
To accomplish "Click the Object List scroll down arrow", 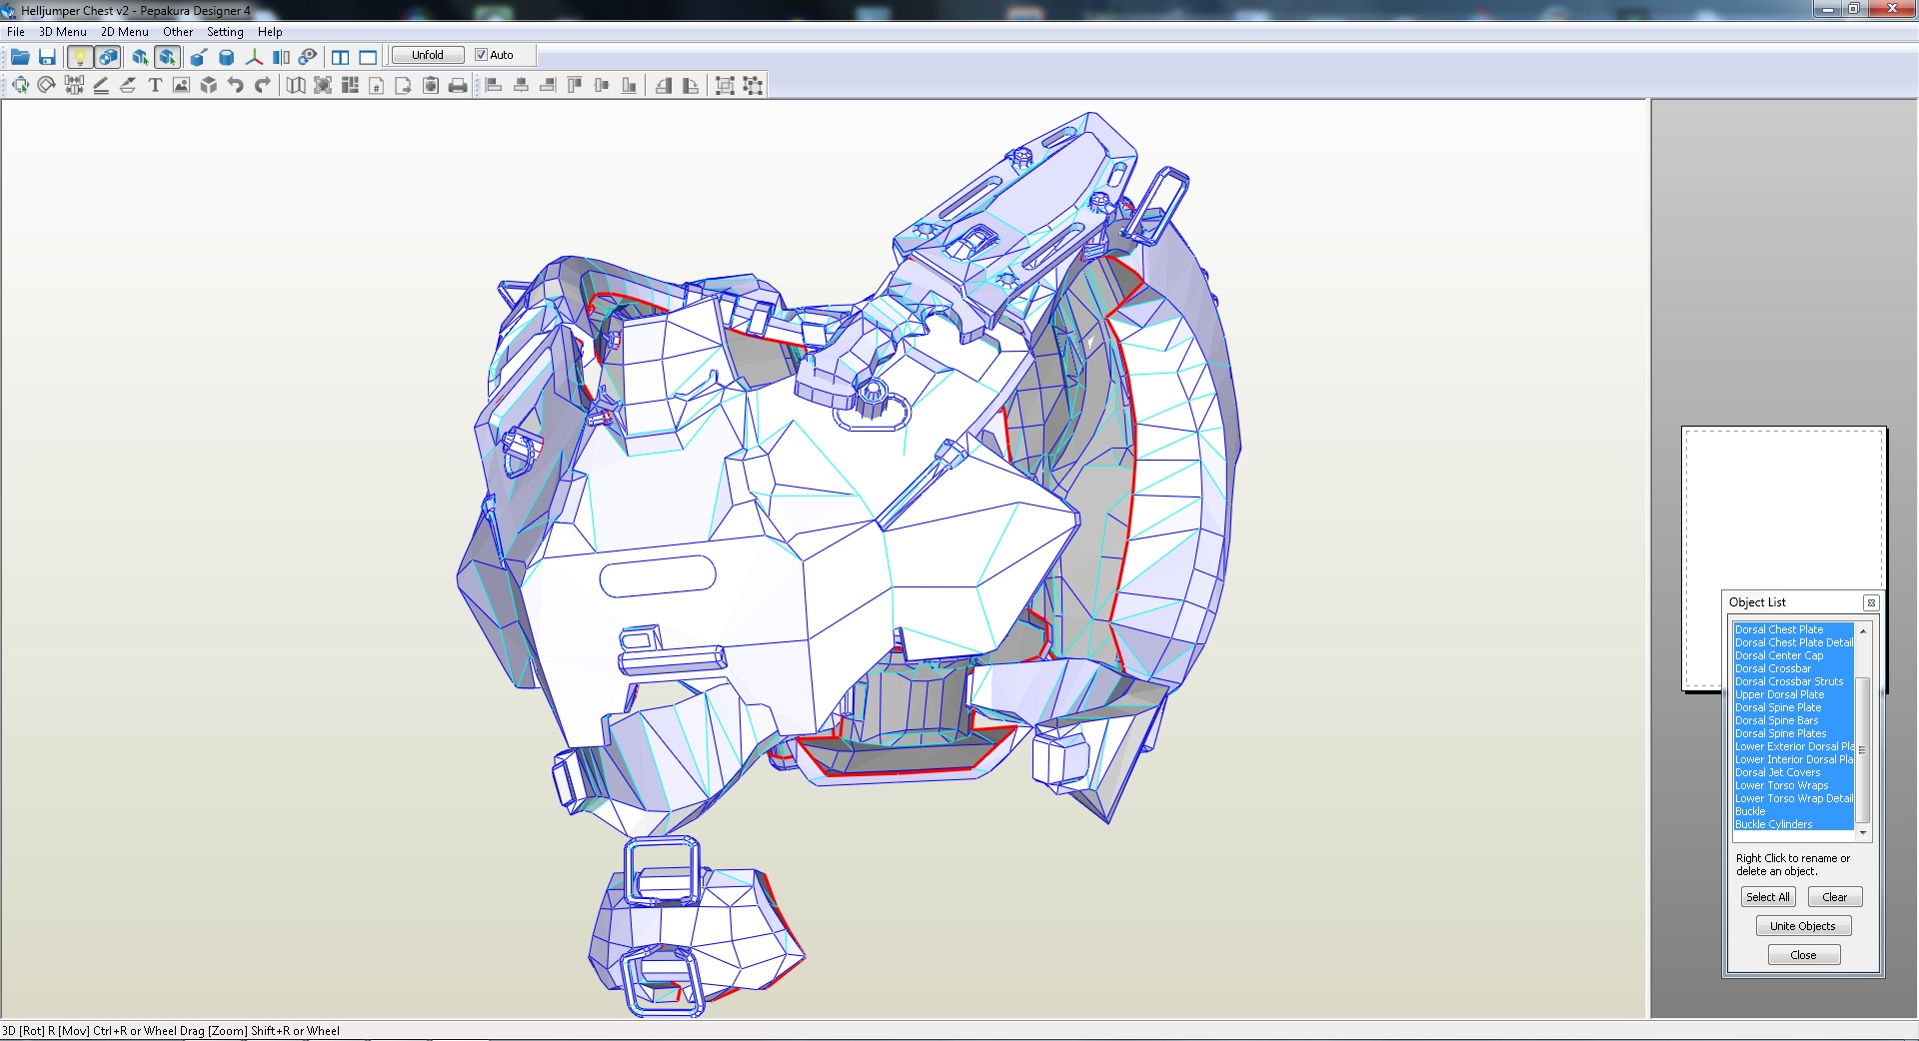I will 1863,832.
